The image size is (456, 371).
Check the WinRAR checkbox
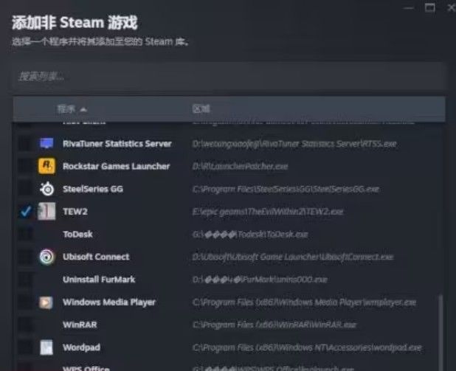coord(26,325)
